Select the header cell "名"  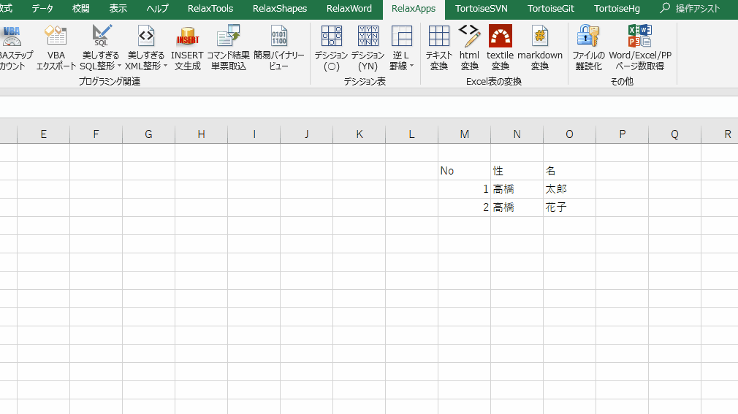click(569, 171)
